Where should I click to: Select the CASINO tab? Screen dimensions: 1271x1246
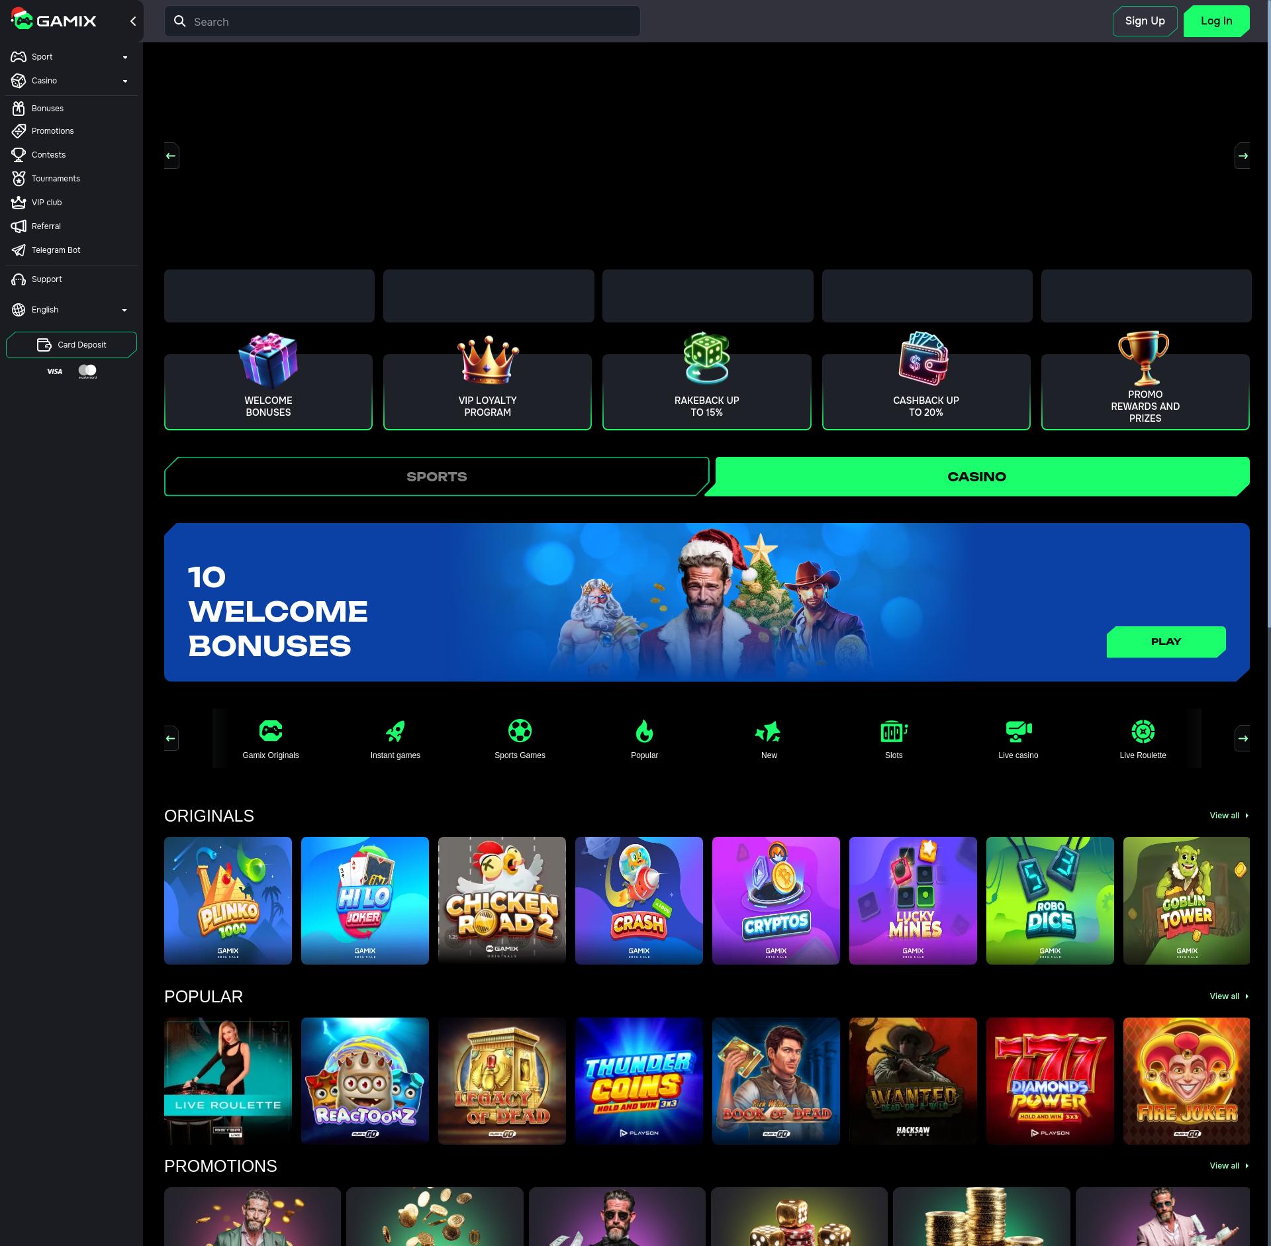tap(976, 477)
